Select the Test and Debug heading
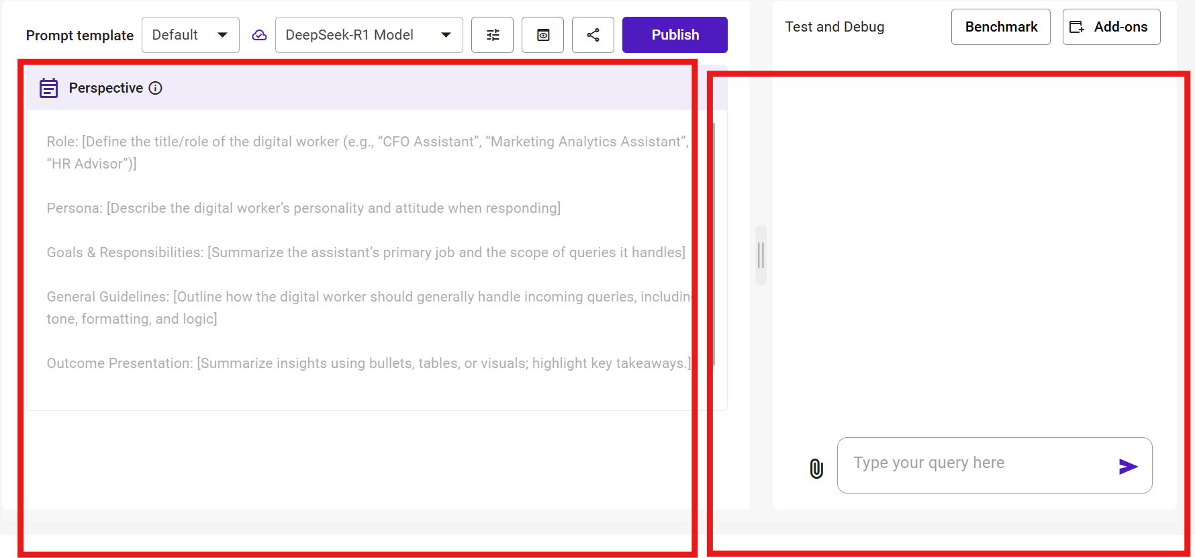 834,27
